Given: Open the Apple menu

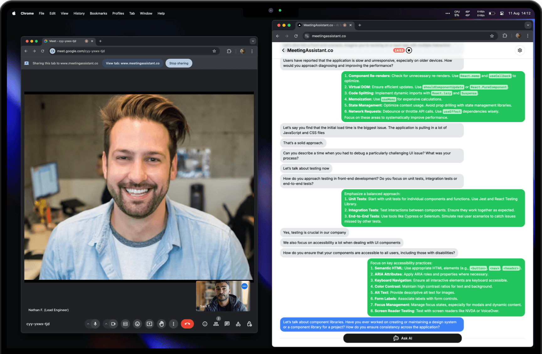Looking at the screenshot, I should (x=14, y=13).
